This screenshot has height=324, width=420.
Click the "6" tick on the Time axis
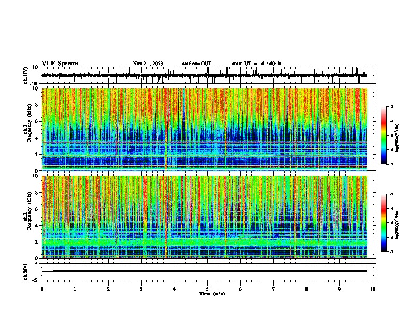241,289
